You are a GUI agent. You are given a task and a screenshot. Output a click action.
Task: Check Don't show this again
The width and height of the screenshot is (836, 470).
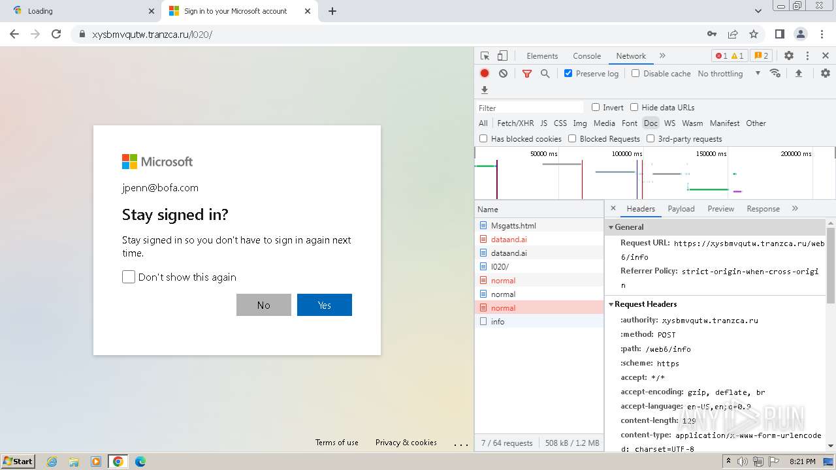tap(129, 277)
